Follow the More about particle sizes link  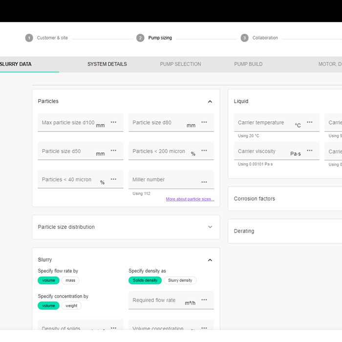tap(190, 199)
